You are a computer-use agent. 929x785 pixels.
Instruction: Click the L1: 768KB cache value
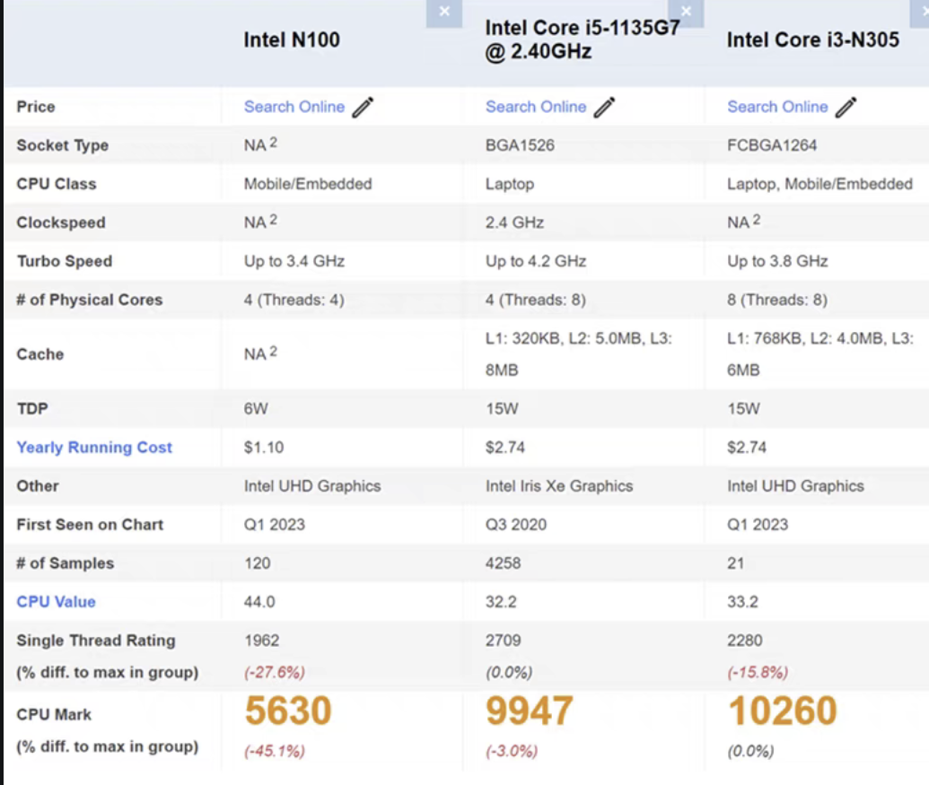(820, 354)
